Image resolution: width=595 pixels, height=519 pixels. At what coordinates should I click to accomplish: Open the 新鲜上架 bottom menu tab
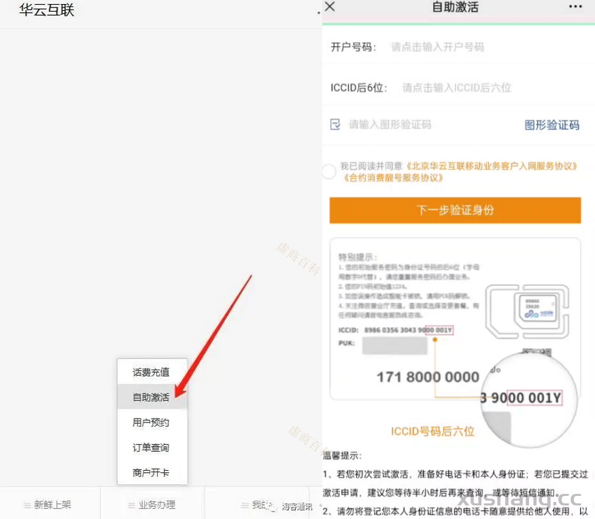50,505
